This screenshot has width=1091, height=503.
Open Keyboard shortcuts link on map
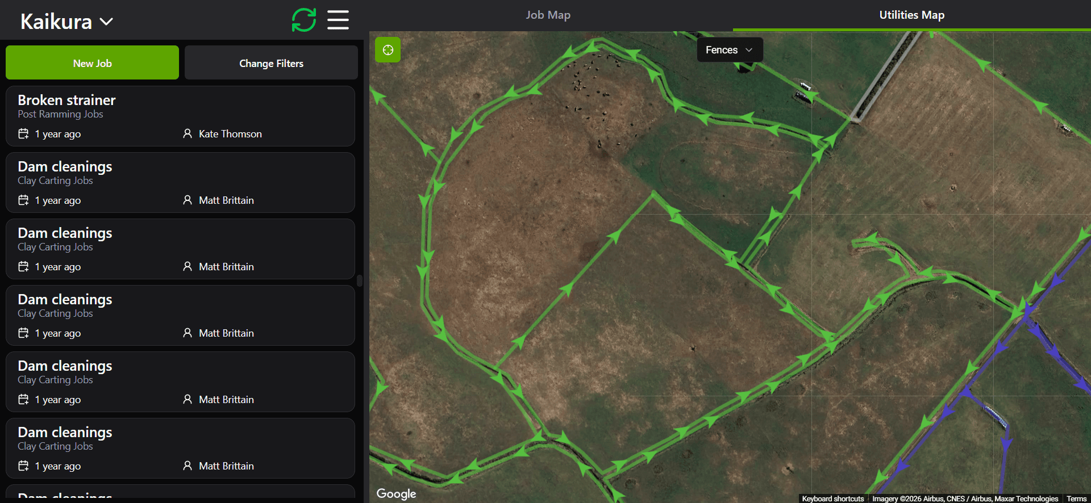[832, 498]
